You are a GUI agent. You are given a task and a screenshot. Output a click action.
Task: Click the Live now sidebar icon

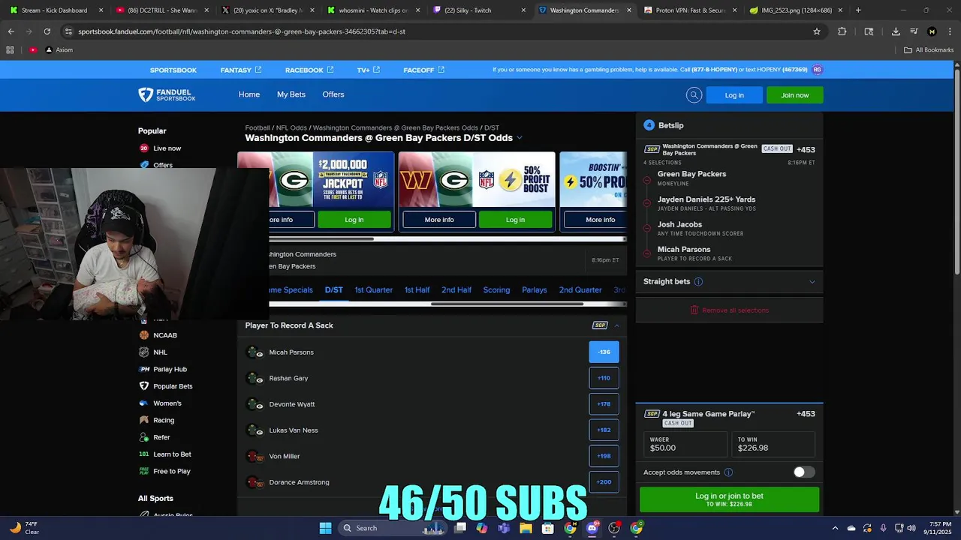[144, 148]
